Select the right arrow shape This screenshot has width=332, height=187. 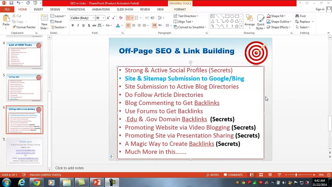pos(227,21)
